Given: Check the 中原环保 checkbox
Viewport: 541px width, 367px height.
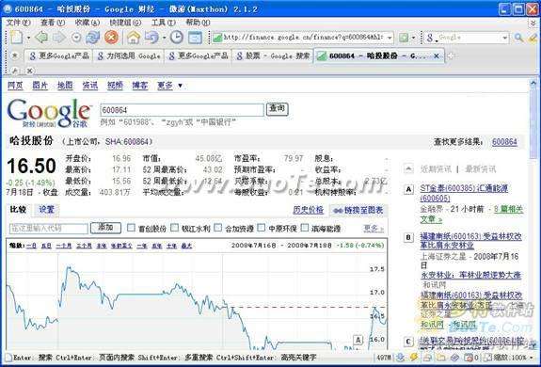Looking at the screenshot, I should pyautogui.click(x=262, y=228).
